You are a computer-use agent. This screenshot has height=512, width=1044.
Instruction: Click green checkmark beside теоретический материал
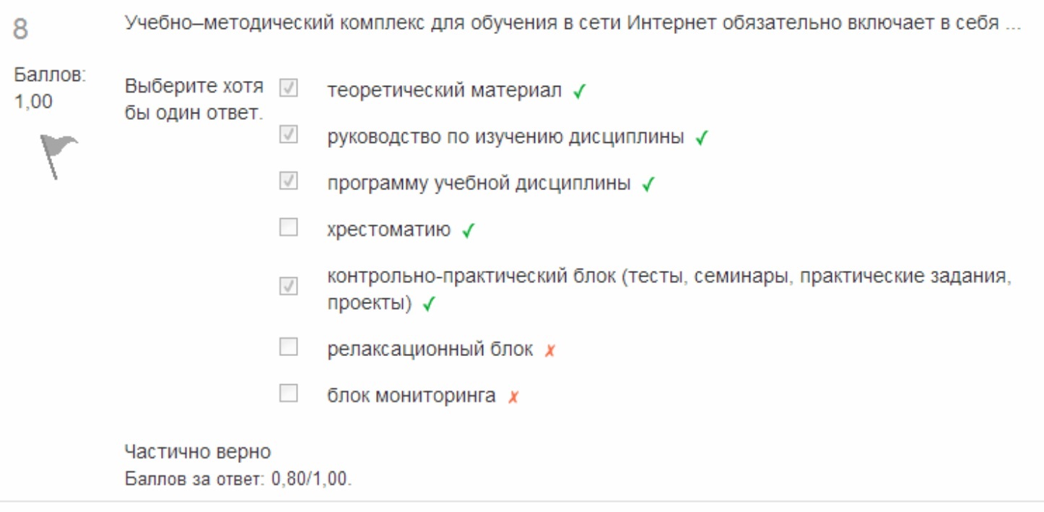tap(578, 92)
